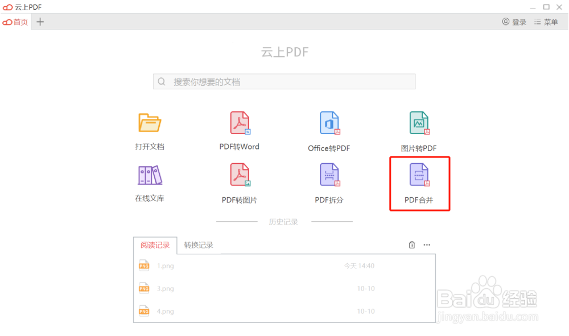Switch to the 转换记录 tab
The height and width of the screenshot is (336, 569).
(x=199, y=245)
